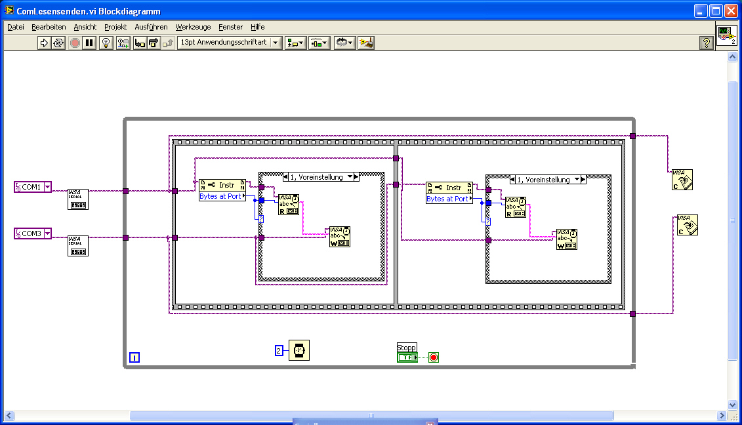Abort execution with the red stop icon
This screenshot has height=425, width=742.
tap(75, 43)
